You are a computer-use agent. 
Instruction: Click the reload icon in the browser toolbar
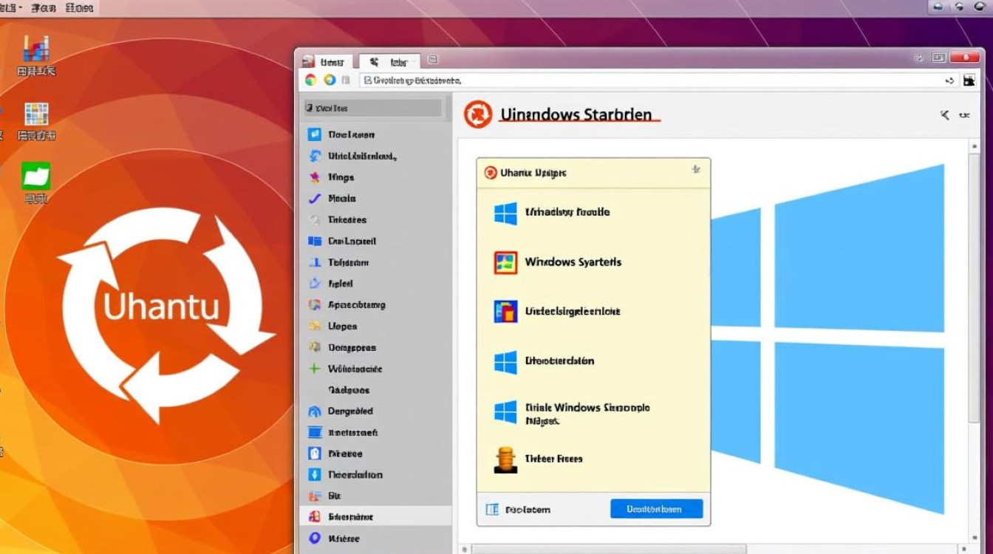click(328, 80)
